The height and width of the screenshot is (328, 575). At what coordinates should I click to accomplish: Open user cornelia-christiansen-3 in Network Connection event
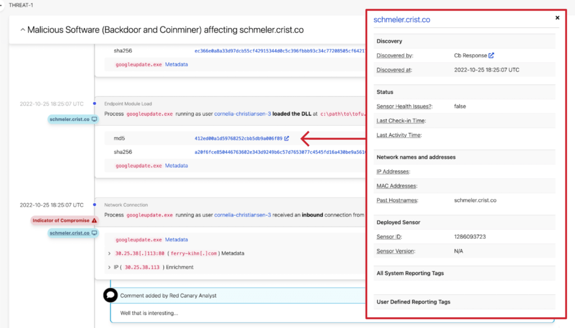coord(243,215)
